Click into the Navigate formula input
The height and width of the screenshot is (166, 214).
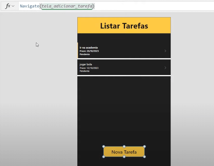116,6
